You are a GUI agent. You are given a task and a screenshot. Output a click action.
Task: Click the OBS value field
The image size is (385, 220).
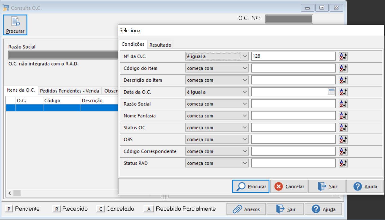coord(293,139)
